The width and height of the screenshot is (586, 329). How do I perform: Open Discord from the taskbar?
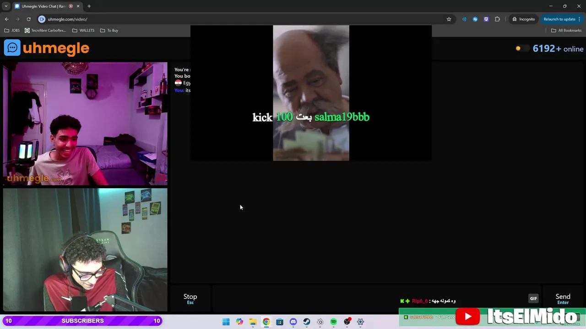coord(293,322)
